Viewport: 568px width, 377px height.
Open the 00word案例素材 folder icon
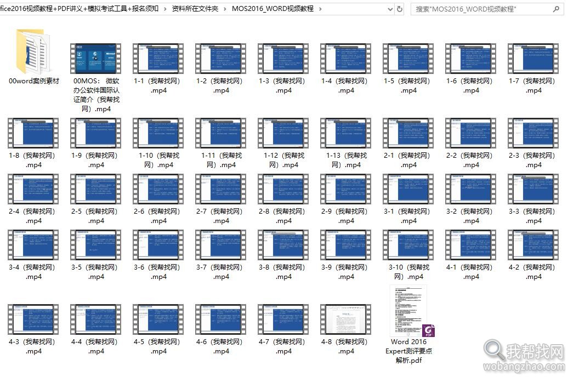[x=33, y=52]
